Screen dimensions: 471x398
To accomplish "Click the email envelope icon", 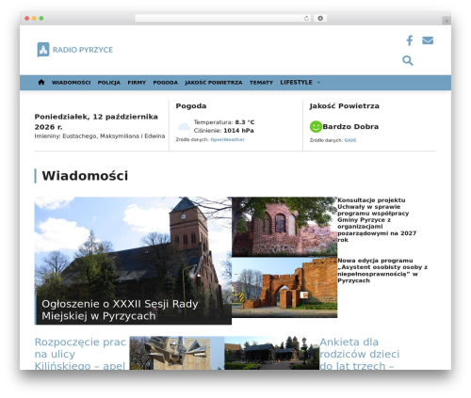I will 428,40.
